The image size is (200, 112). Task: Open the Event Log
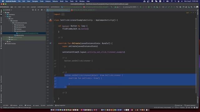(178, 105)
